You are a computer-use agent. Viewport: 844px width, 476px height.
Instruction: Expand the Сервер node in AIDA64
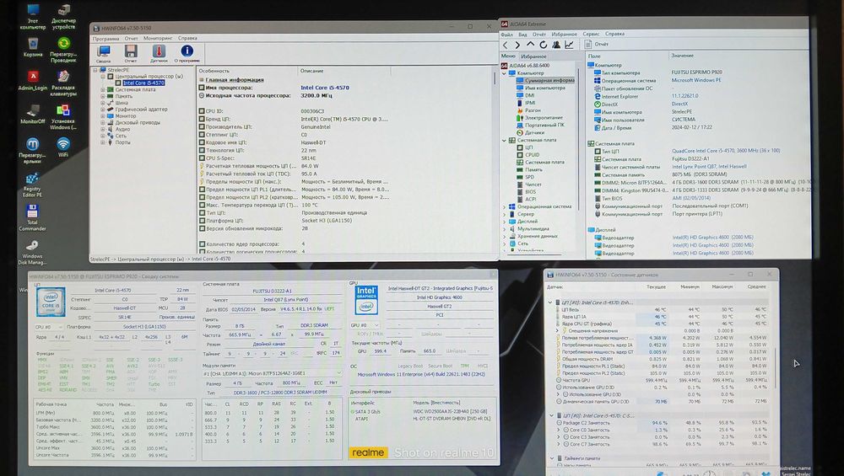coord(505,214)
